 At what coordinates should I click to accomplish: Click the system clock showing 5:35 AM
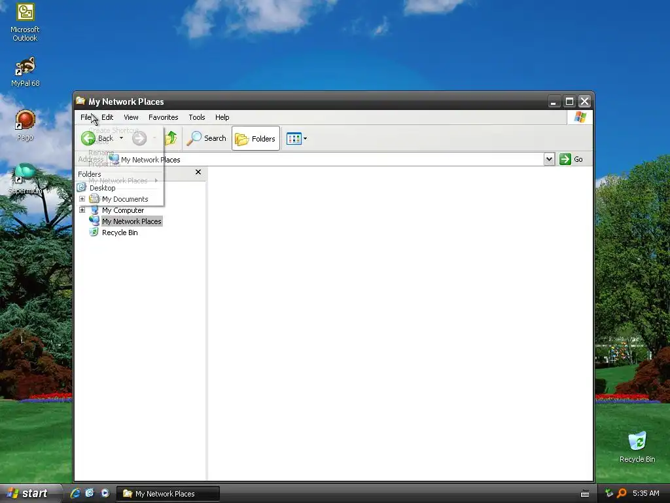tap(646, 493)
